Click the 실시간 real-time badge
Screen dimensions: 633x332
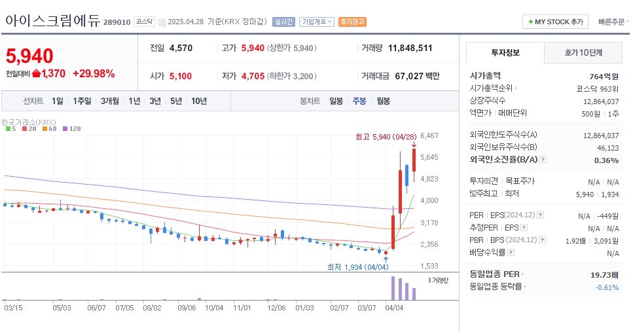(284, 22)
